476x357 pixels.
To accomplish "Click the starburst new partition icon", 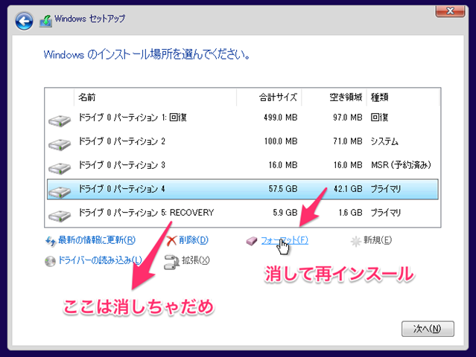I will pyautogui.click(x=355, y=241).
